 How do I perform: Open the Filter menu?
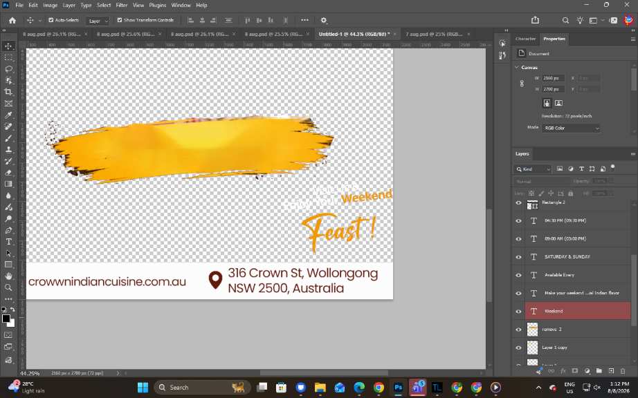click(121, 6)
